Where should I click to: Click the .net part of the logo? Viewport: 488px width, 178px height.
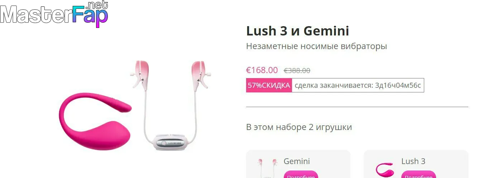tap(97, 5)
